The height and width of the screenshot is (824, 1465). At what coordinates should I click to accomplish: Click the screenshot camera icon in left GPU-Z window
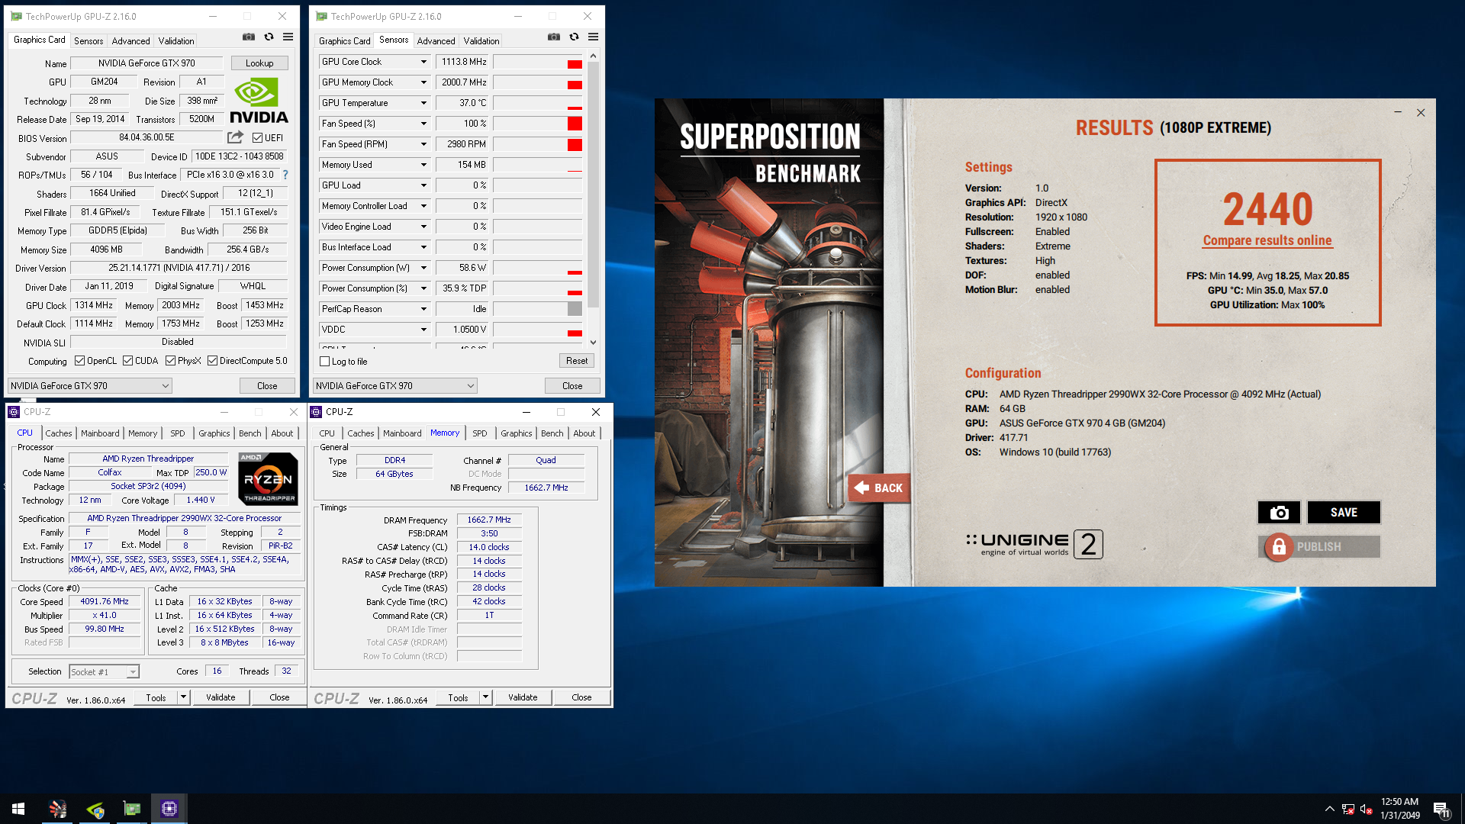[249, 37]
